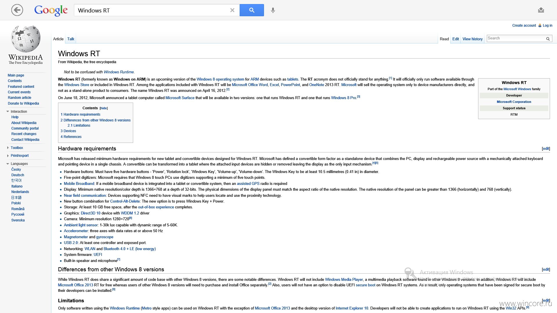Screen dimensions: 557x313
Task: Open the Direct3D 10 link
Action: pyautogui.click(x=91, y=213)
